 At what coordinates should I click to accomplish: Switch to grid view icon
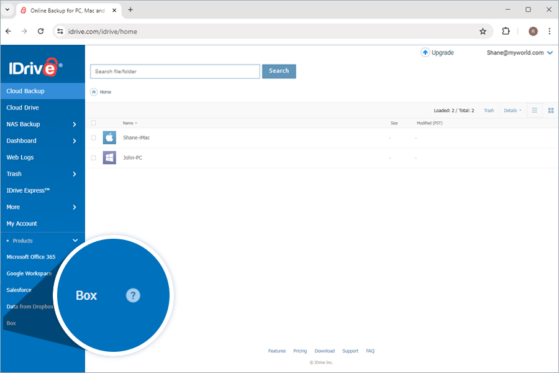[x=551, y=110]
